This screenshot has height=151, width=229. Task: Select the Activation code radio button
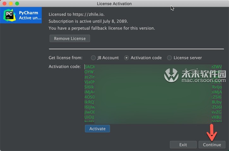pyautogui.click(x=126, y=58)
